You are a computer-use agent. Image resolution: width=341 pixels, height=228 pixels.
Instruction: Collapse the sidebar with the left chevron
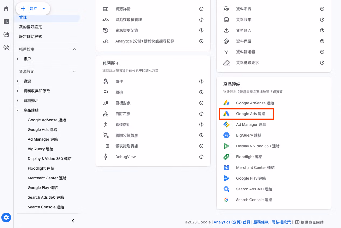pyautogui.click(x=73, y=221)
